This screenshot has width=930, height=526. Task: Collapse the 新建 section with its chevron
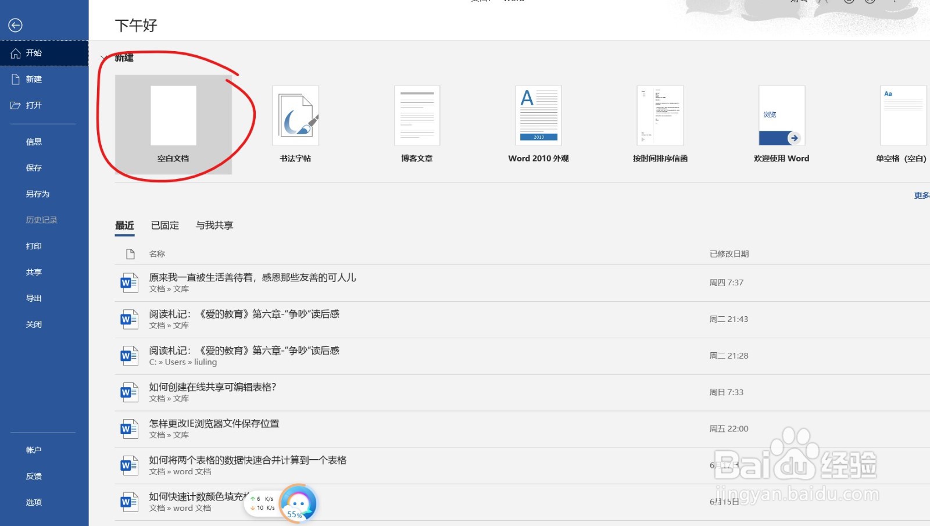[103, 58]
